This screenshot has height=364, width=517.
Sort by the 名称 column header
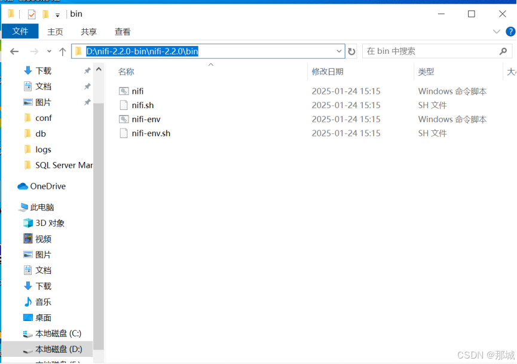tap(126, 72)
